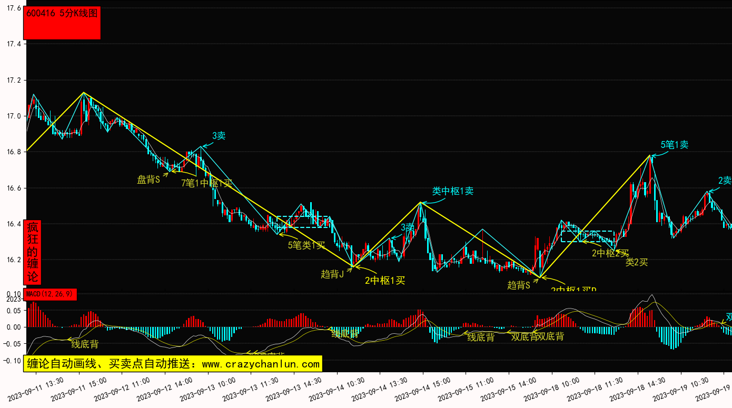This screenshot has width=732, height=408.
Task: Click the 5笔1卖 sell signal annotation
Action: click(x=675, y=145)
